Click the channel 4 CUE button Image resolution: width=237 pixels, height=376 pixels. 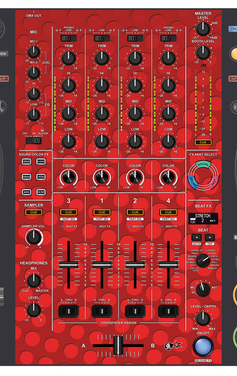pos(168,212)
